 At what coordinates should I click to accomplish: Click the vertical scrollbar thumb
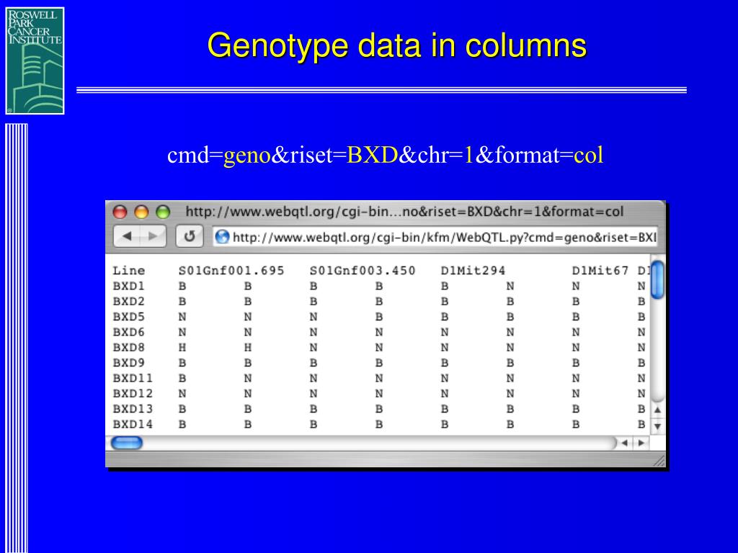(x=657, y=280)
